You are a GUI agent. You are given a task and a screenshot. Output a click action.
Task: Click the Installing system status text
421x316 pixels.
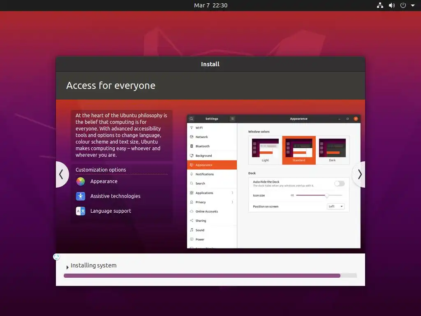[x=93, y=265]
